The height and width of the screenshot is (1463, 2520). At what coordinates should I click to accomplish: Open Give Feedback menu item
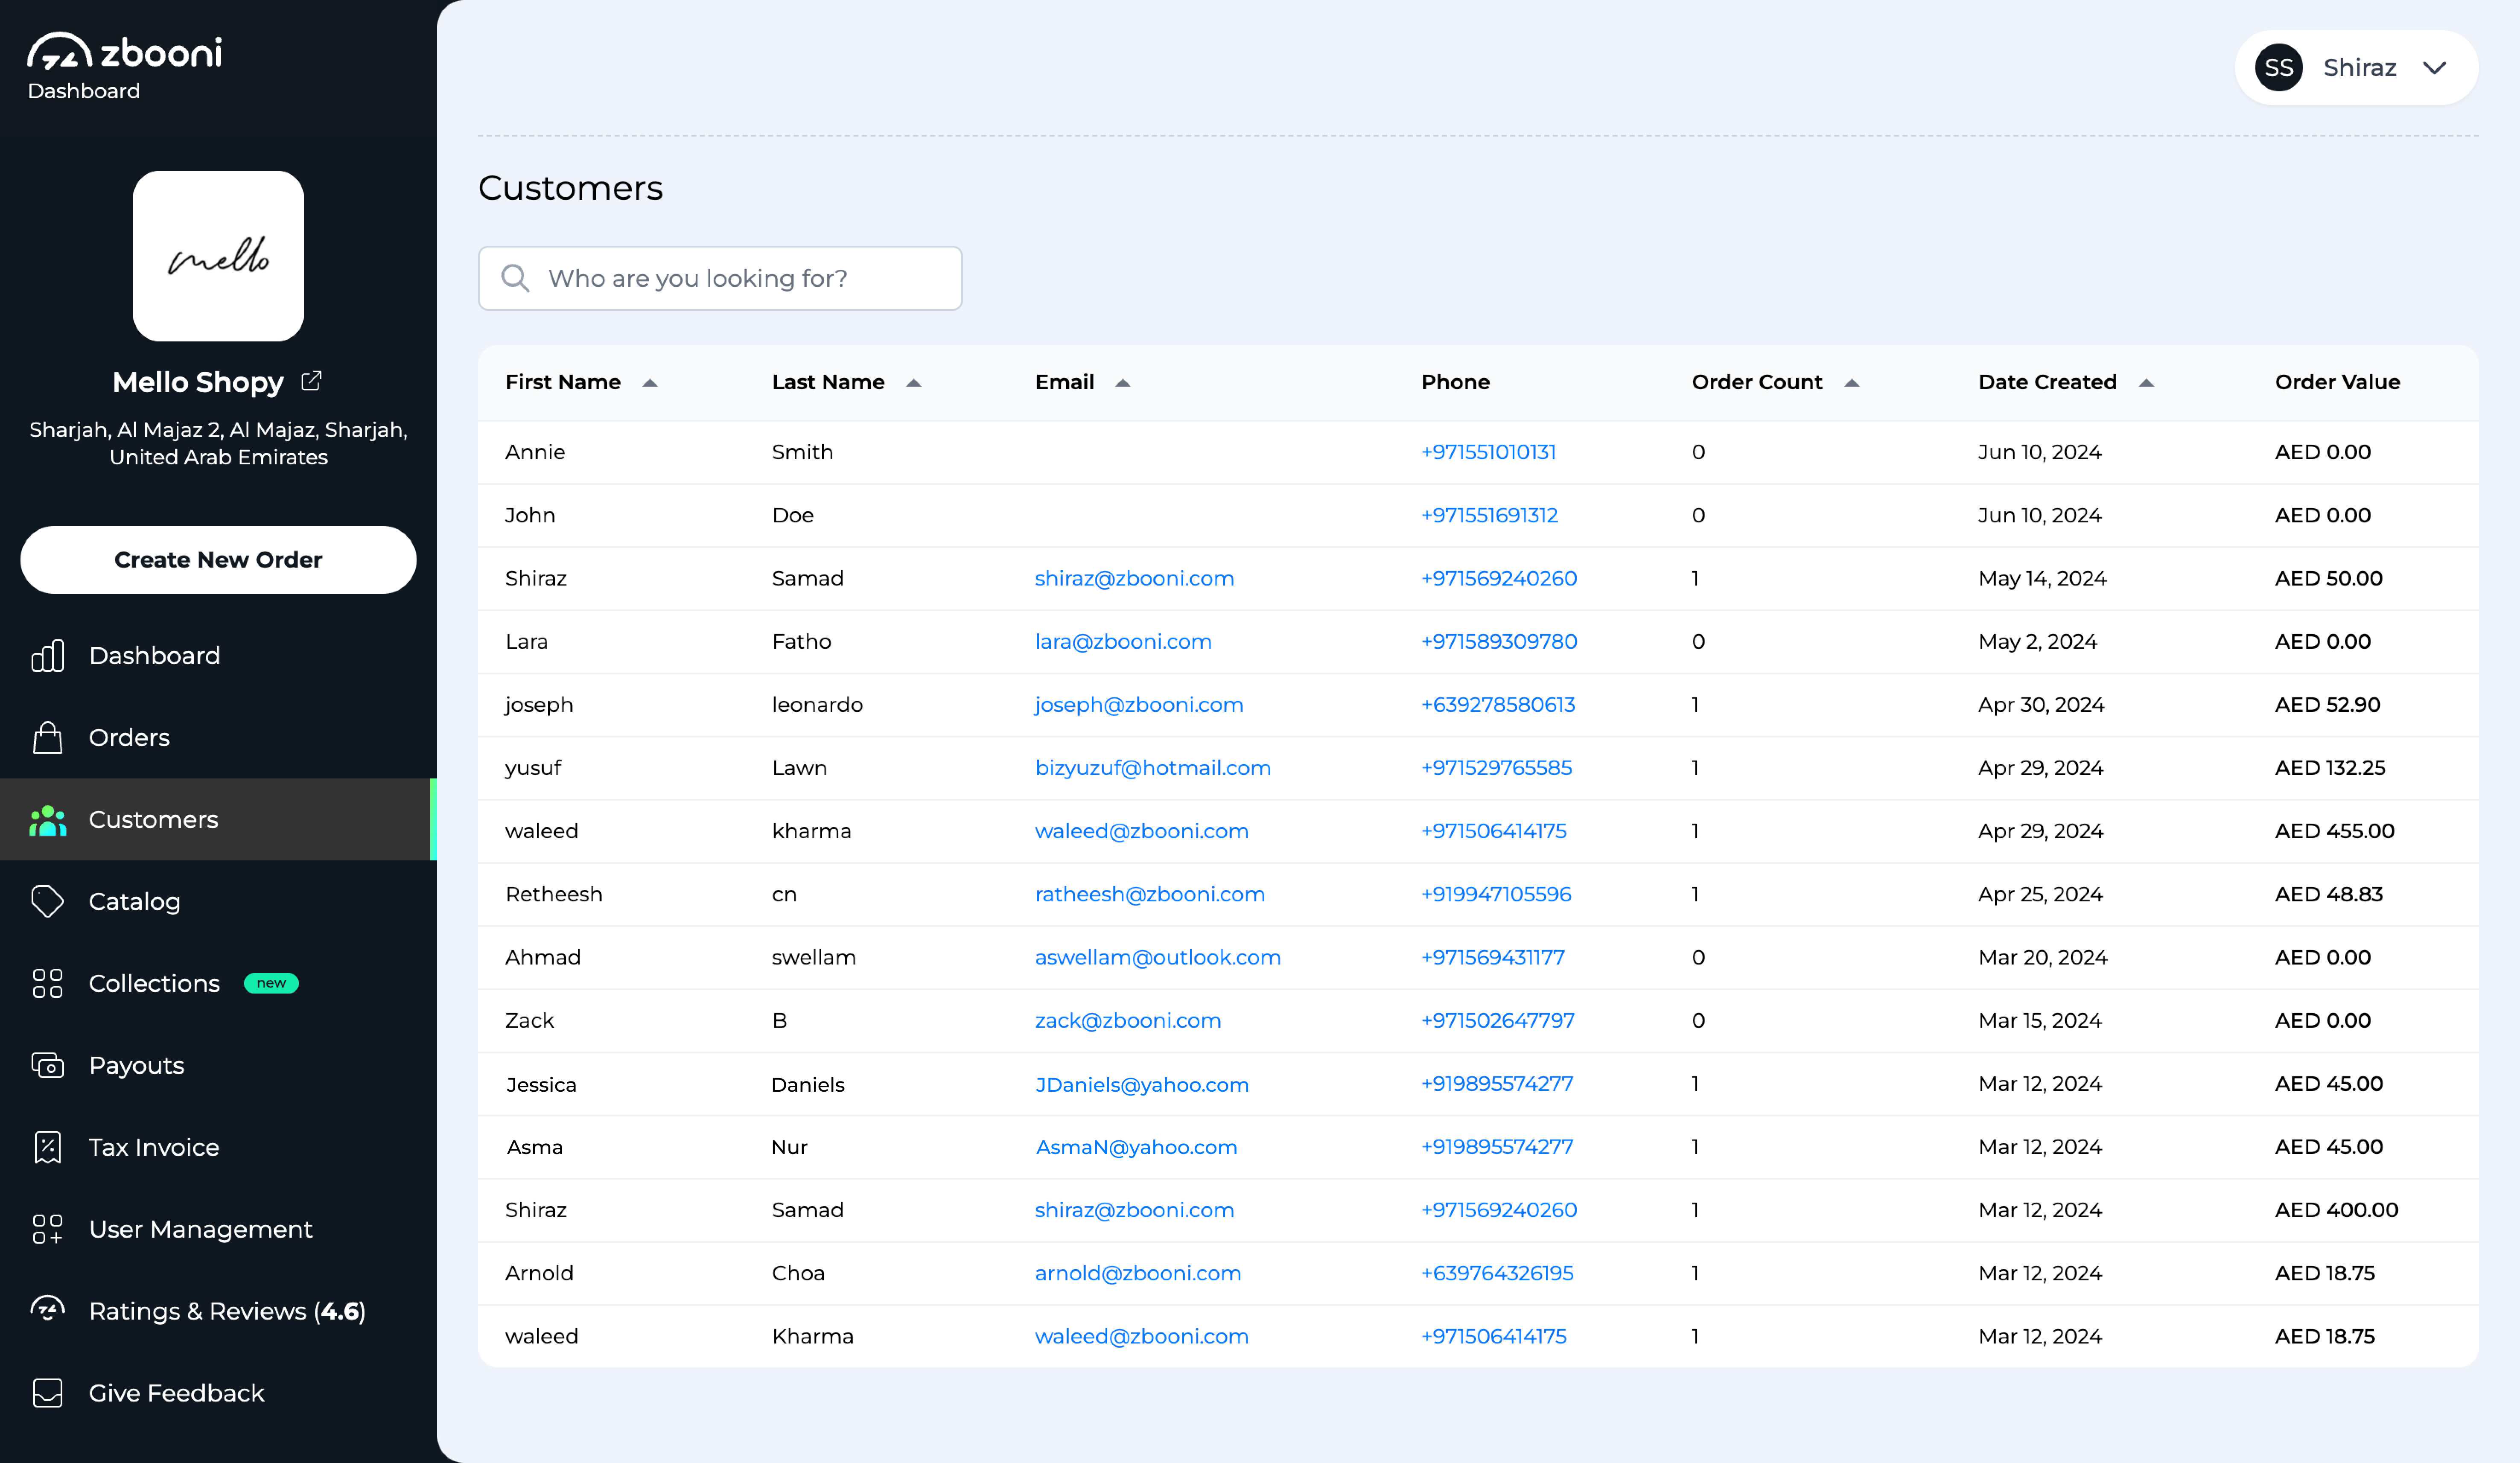point(218,1393)
